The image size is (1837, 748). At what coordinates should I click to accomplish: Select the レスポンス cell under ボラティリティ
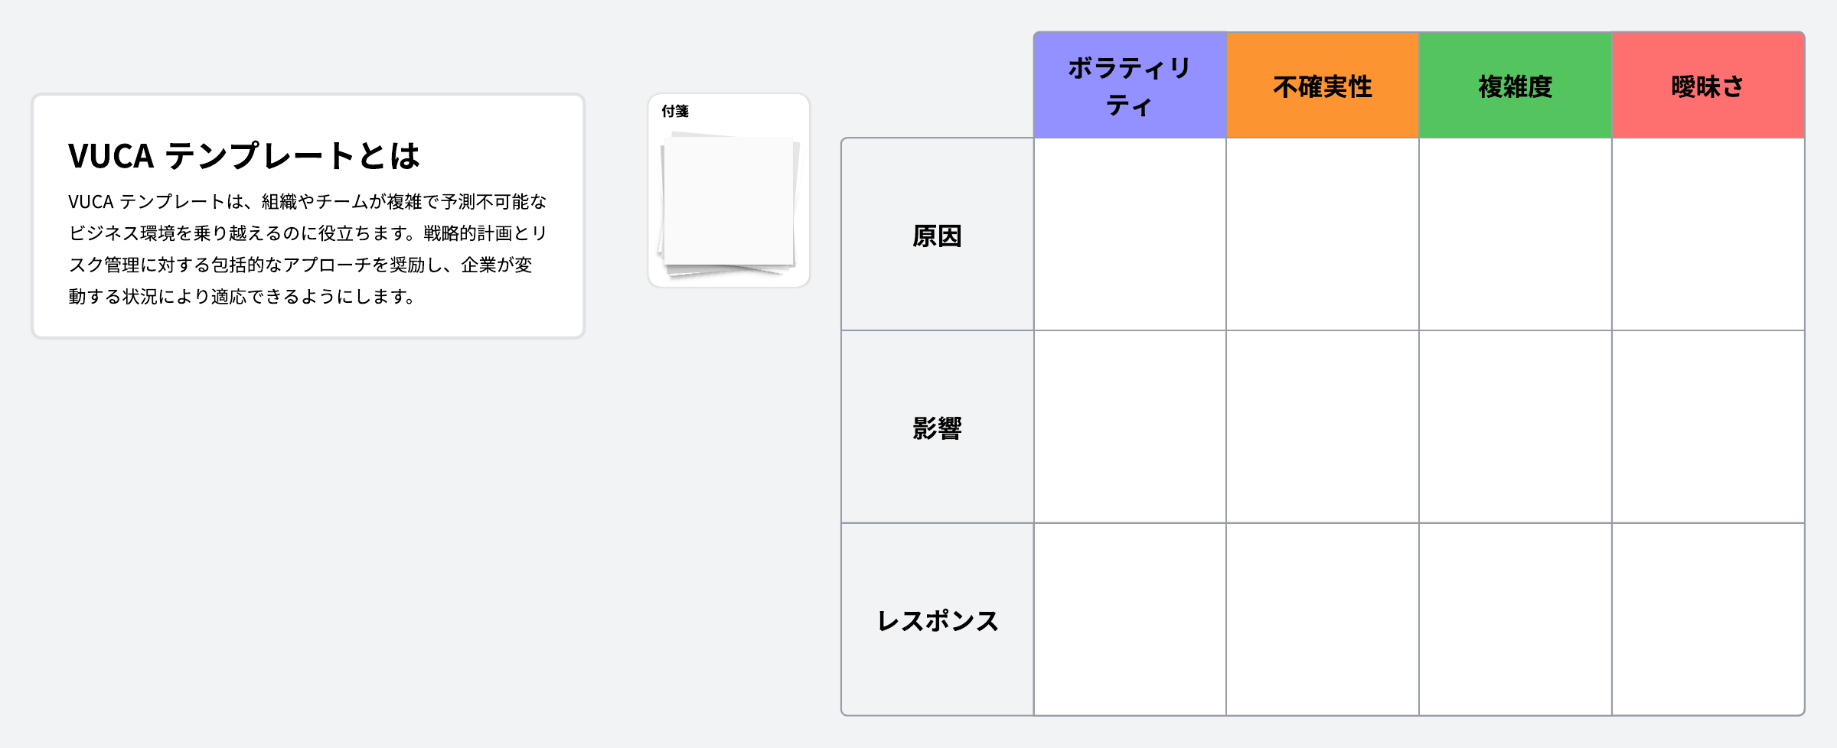[x=1130, y=620]
